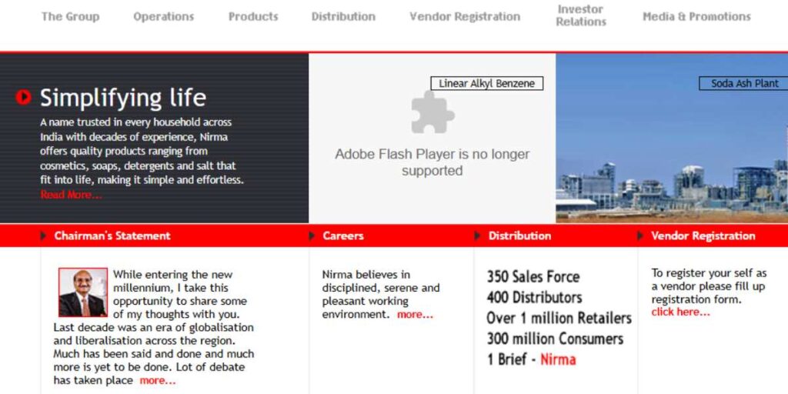Follow the 'click here...' vendor registration link
Viewport: 788px width, 394px height.
(681, 312)
